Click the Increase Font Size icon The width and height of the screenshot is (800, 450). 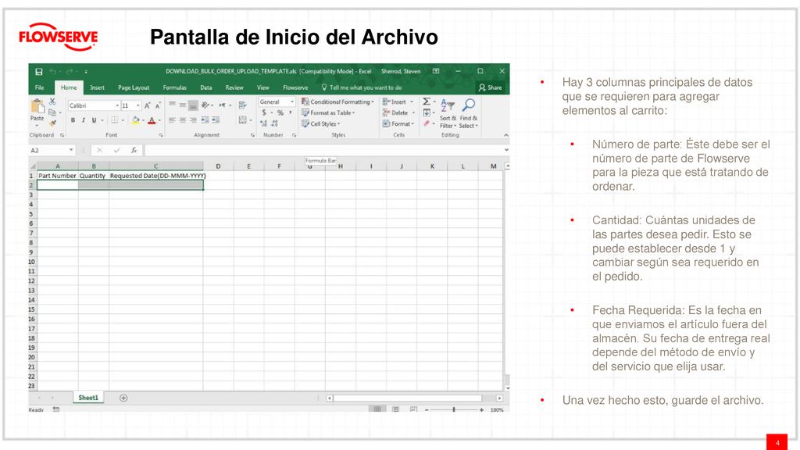pyautogui.click(x=147, y=105)
